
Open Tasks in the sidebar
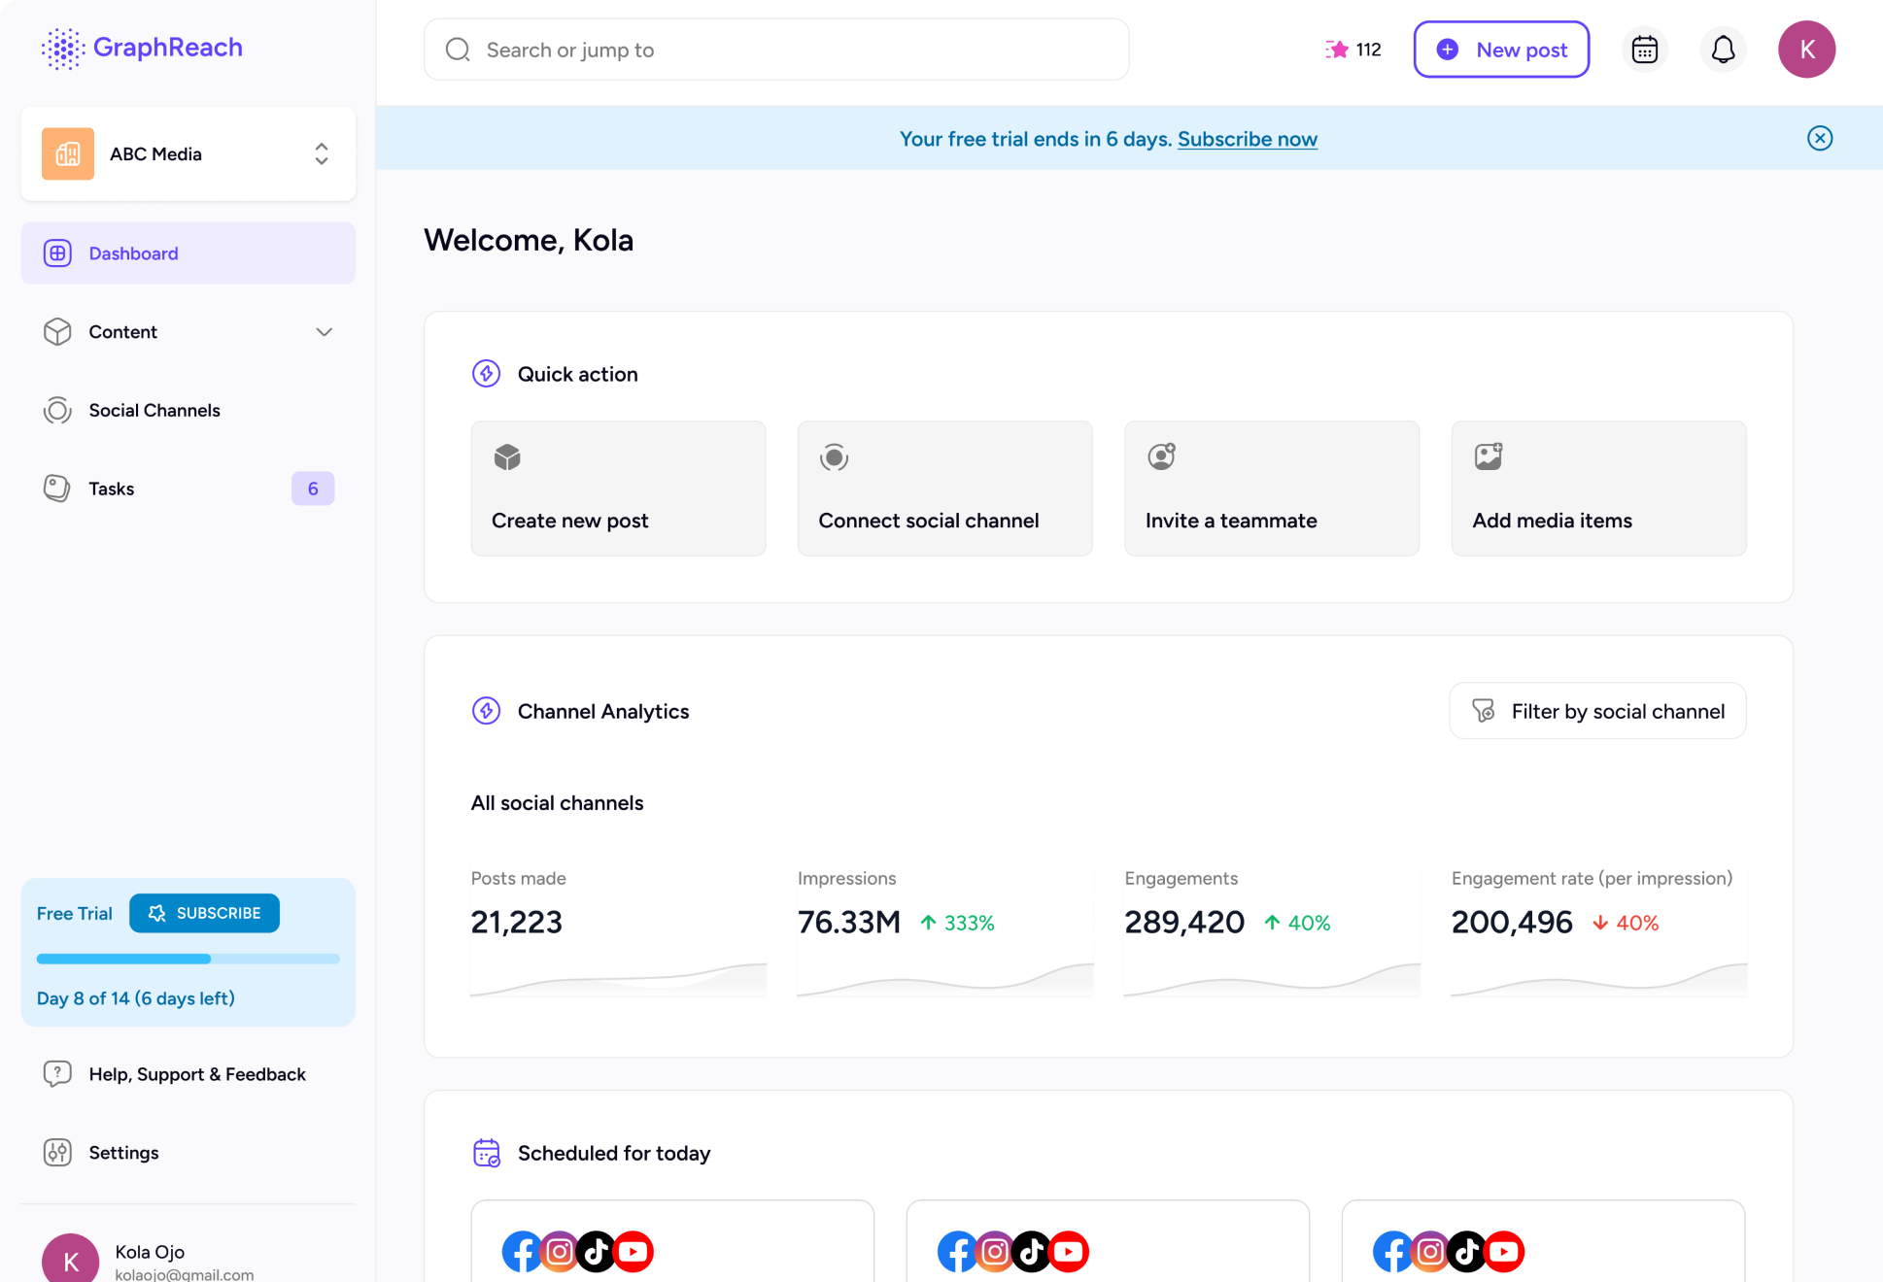coord(112,489)
